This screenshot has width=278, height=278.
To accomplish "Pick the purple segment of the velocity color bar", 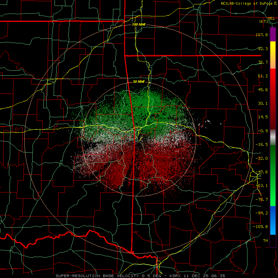I will click(x=273, y=34).
